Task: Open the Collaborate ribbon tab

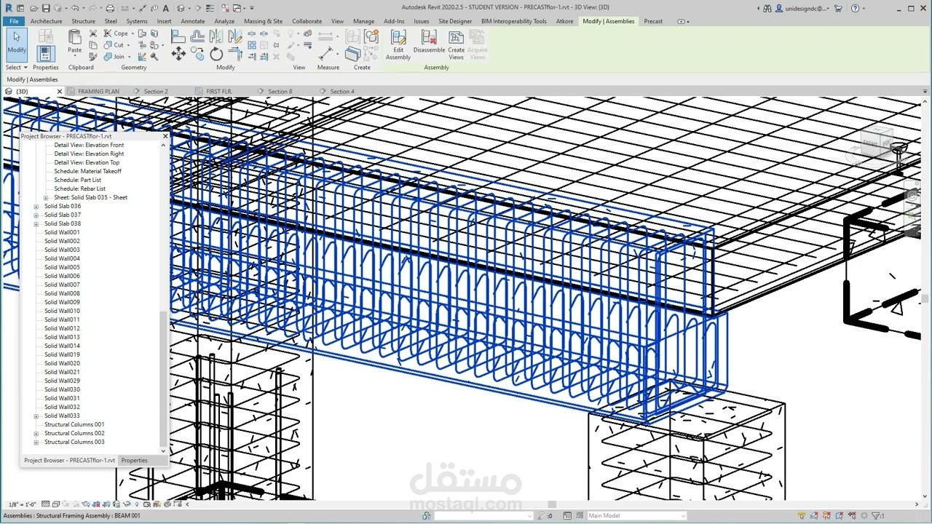Action: click(307, 21)
